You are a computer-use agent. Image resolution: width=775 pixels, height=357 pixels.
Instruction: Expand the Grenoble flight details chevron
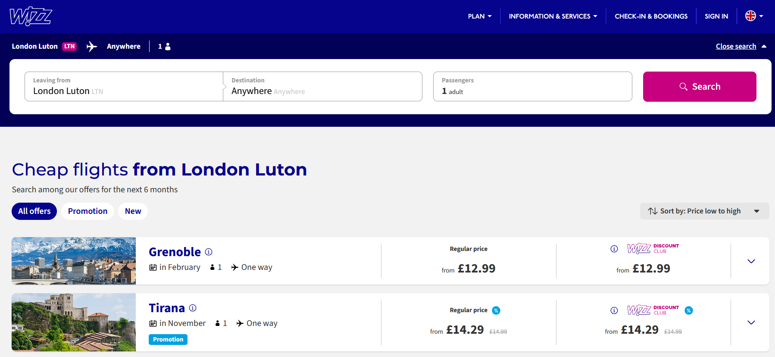751,261
